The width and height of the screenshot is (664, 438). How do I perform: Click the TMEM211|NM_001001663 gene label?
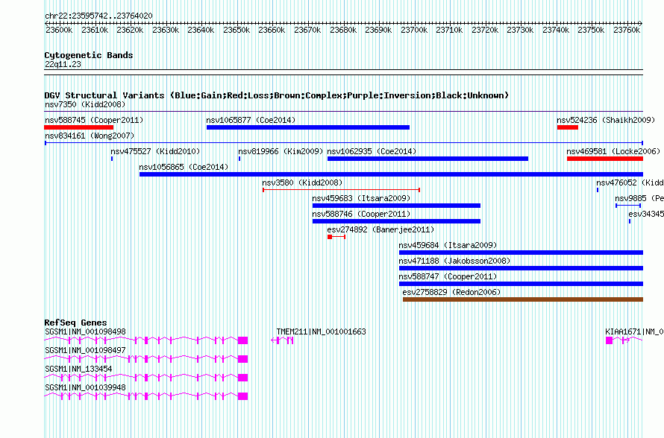pos(321,332)
